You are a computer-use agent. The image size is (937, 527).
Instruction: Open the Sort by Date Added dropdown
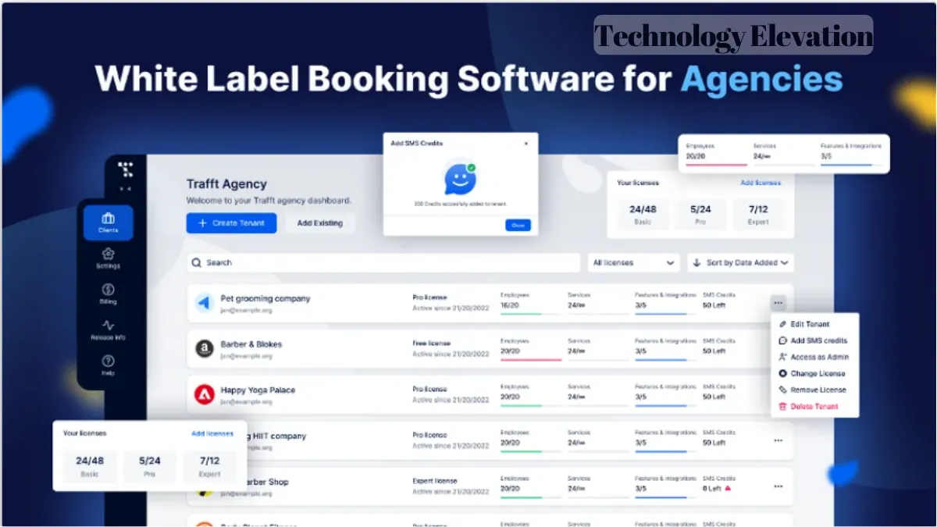click(x=740, y=263)
